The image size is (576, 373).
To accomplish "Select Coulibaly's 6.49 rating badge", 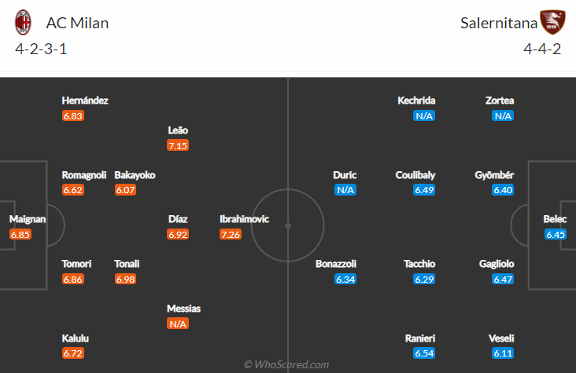I will tap(424, 190).
